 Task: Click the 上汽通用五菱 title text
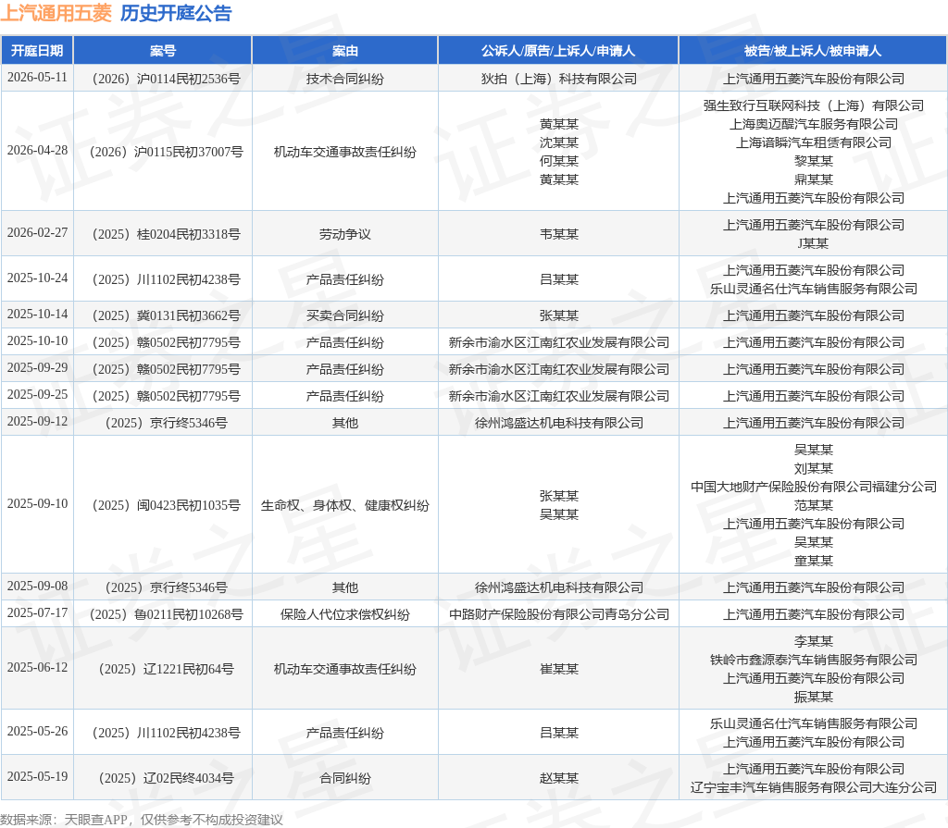[56, 13]
